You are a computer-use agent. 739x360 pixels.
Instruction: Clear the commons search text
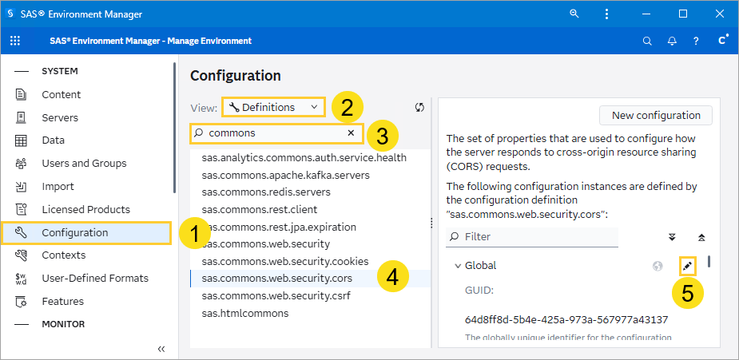351,133
